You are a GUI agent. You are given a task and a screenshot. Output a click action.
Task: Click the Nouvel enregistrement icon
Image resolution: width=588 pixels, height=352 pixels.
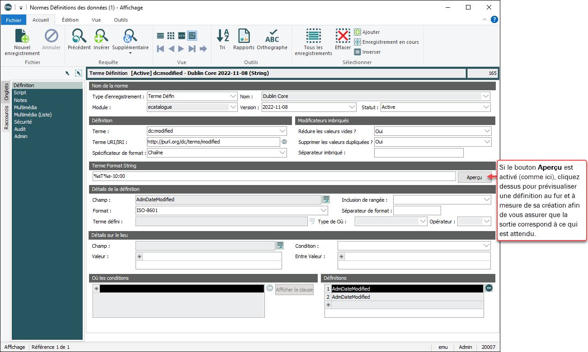click(22, 37)
